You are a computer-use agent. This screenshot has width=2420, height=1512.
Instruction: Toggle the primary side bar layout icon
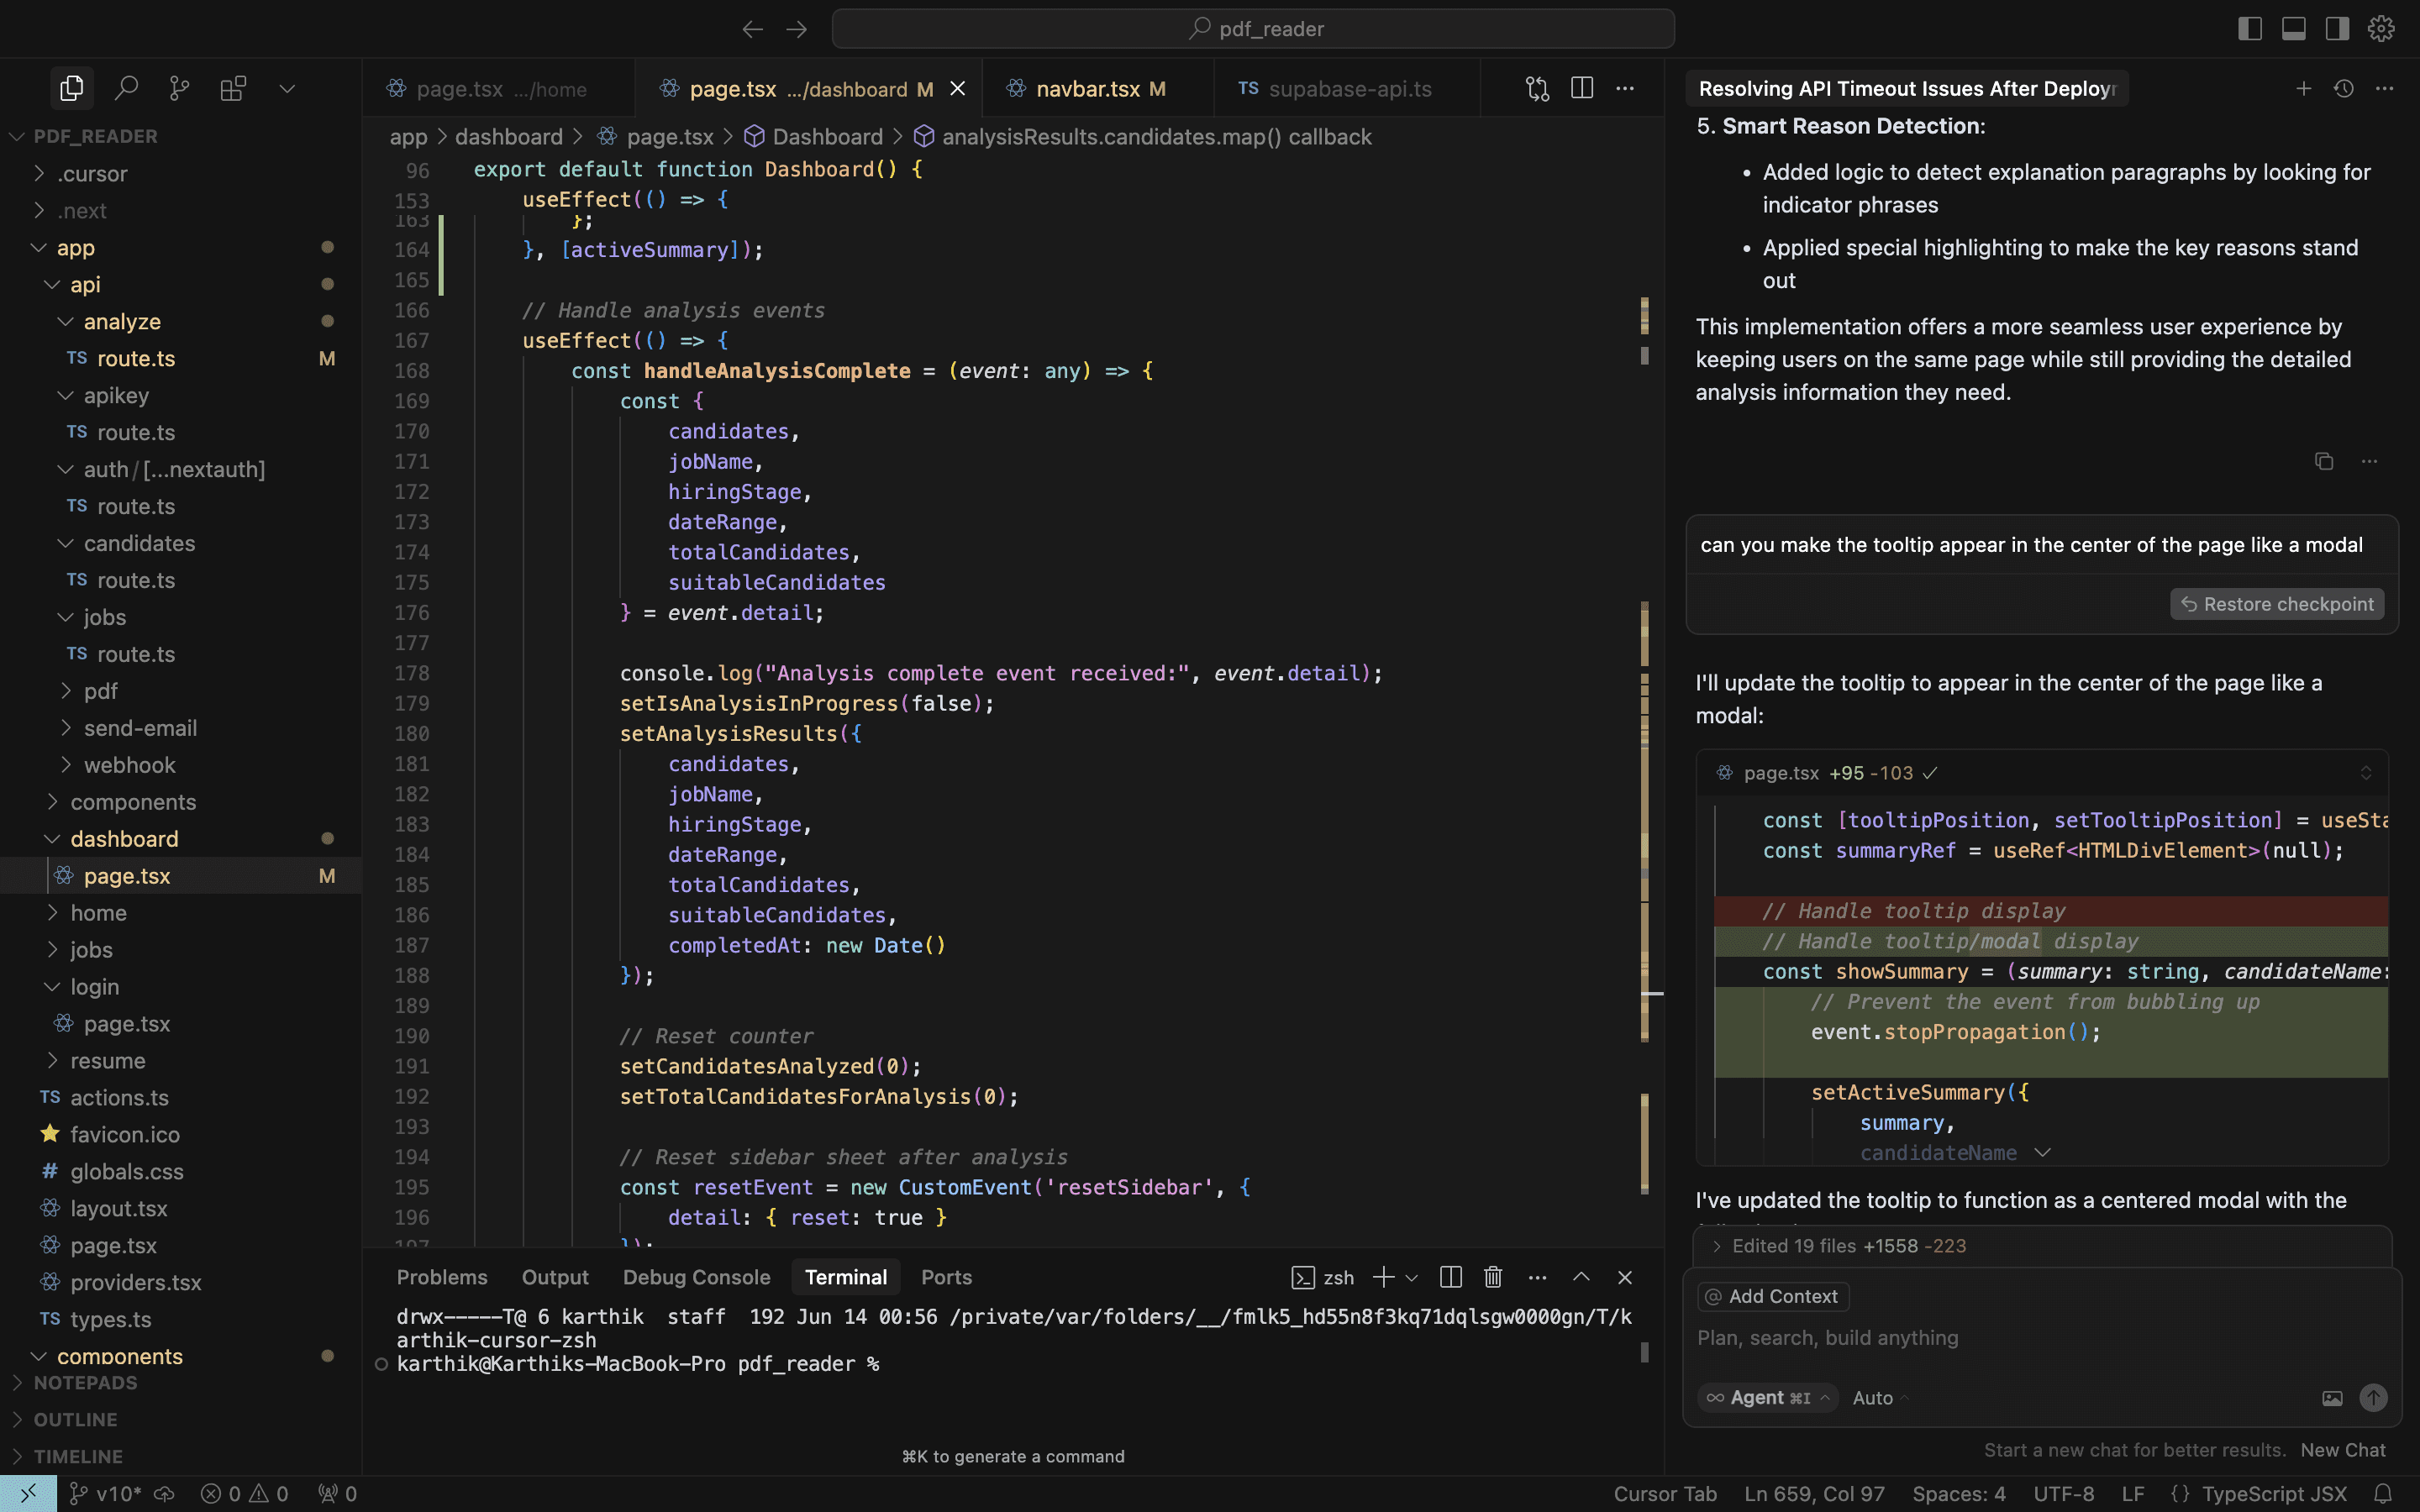tap(2250, 29)
